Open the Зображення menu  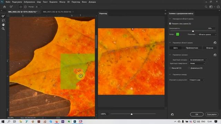pos(29,2)
